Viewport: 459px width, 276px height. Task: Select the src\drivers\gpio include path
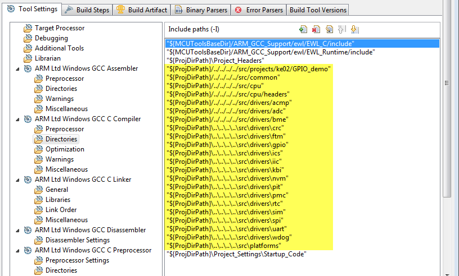click(x=227, y=145)
